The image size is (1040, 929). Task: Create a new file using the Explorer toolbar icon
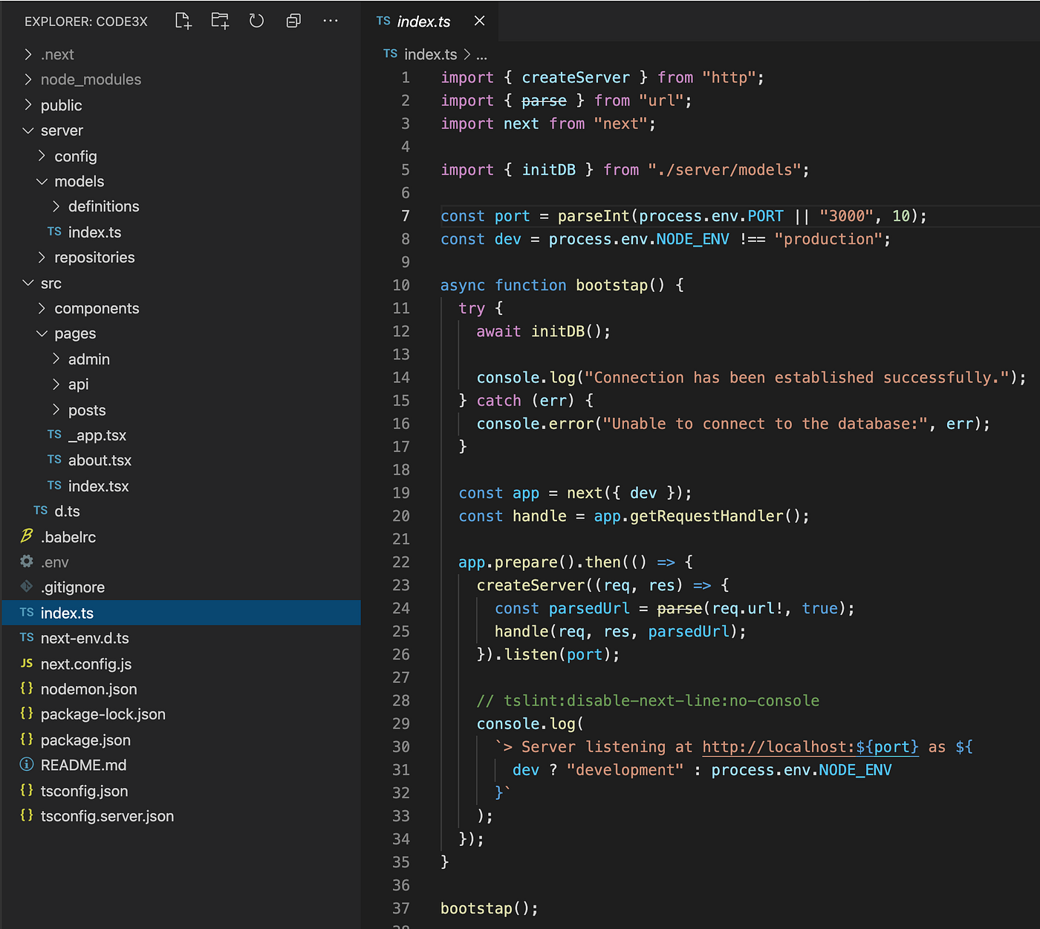coord(183,21)
